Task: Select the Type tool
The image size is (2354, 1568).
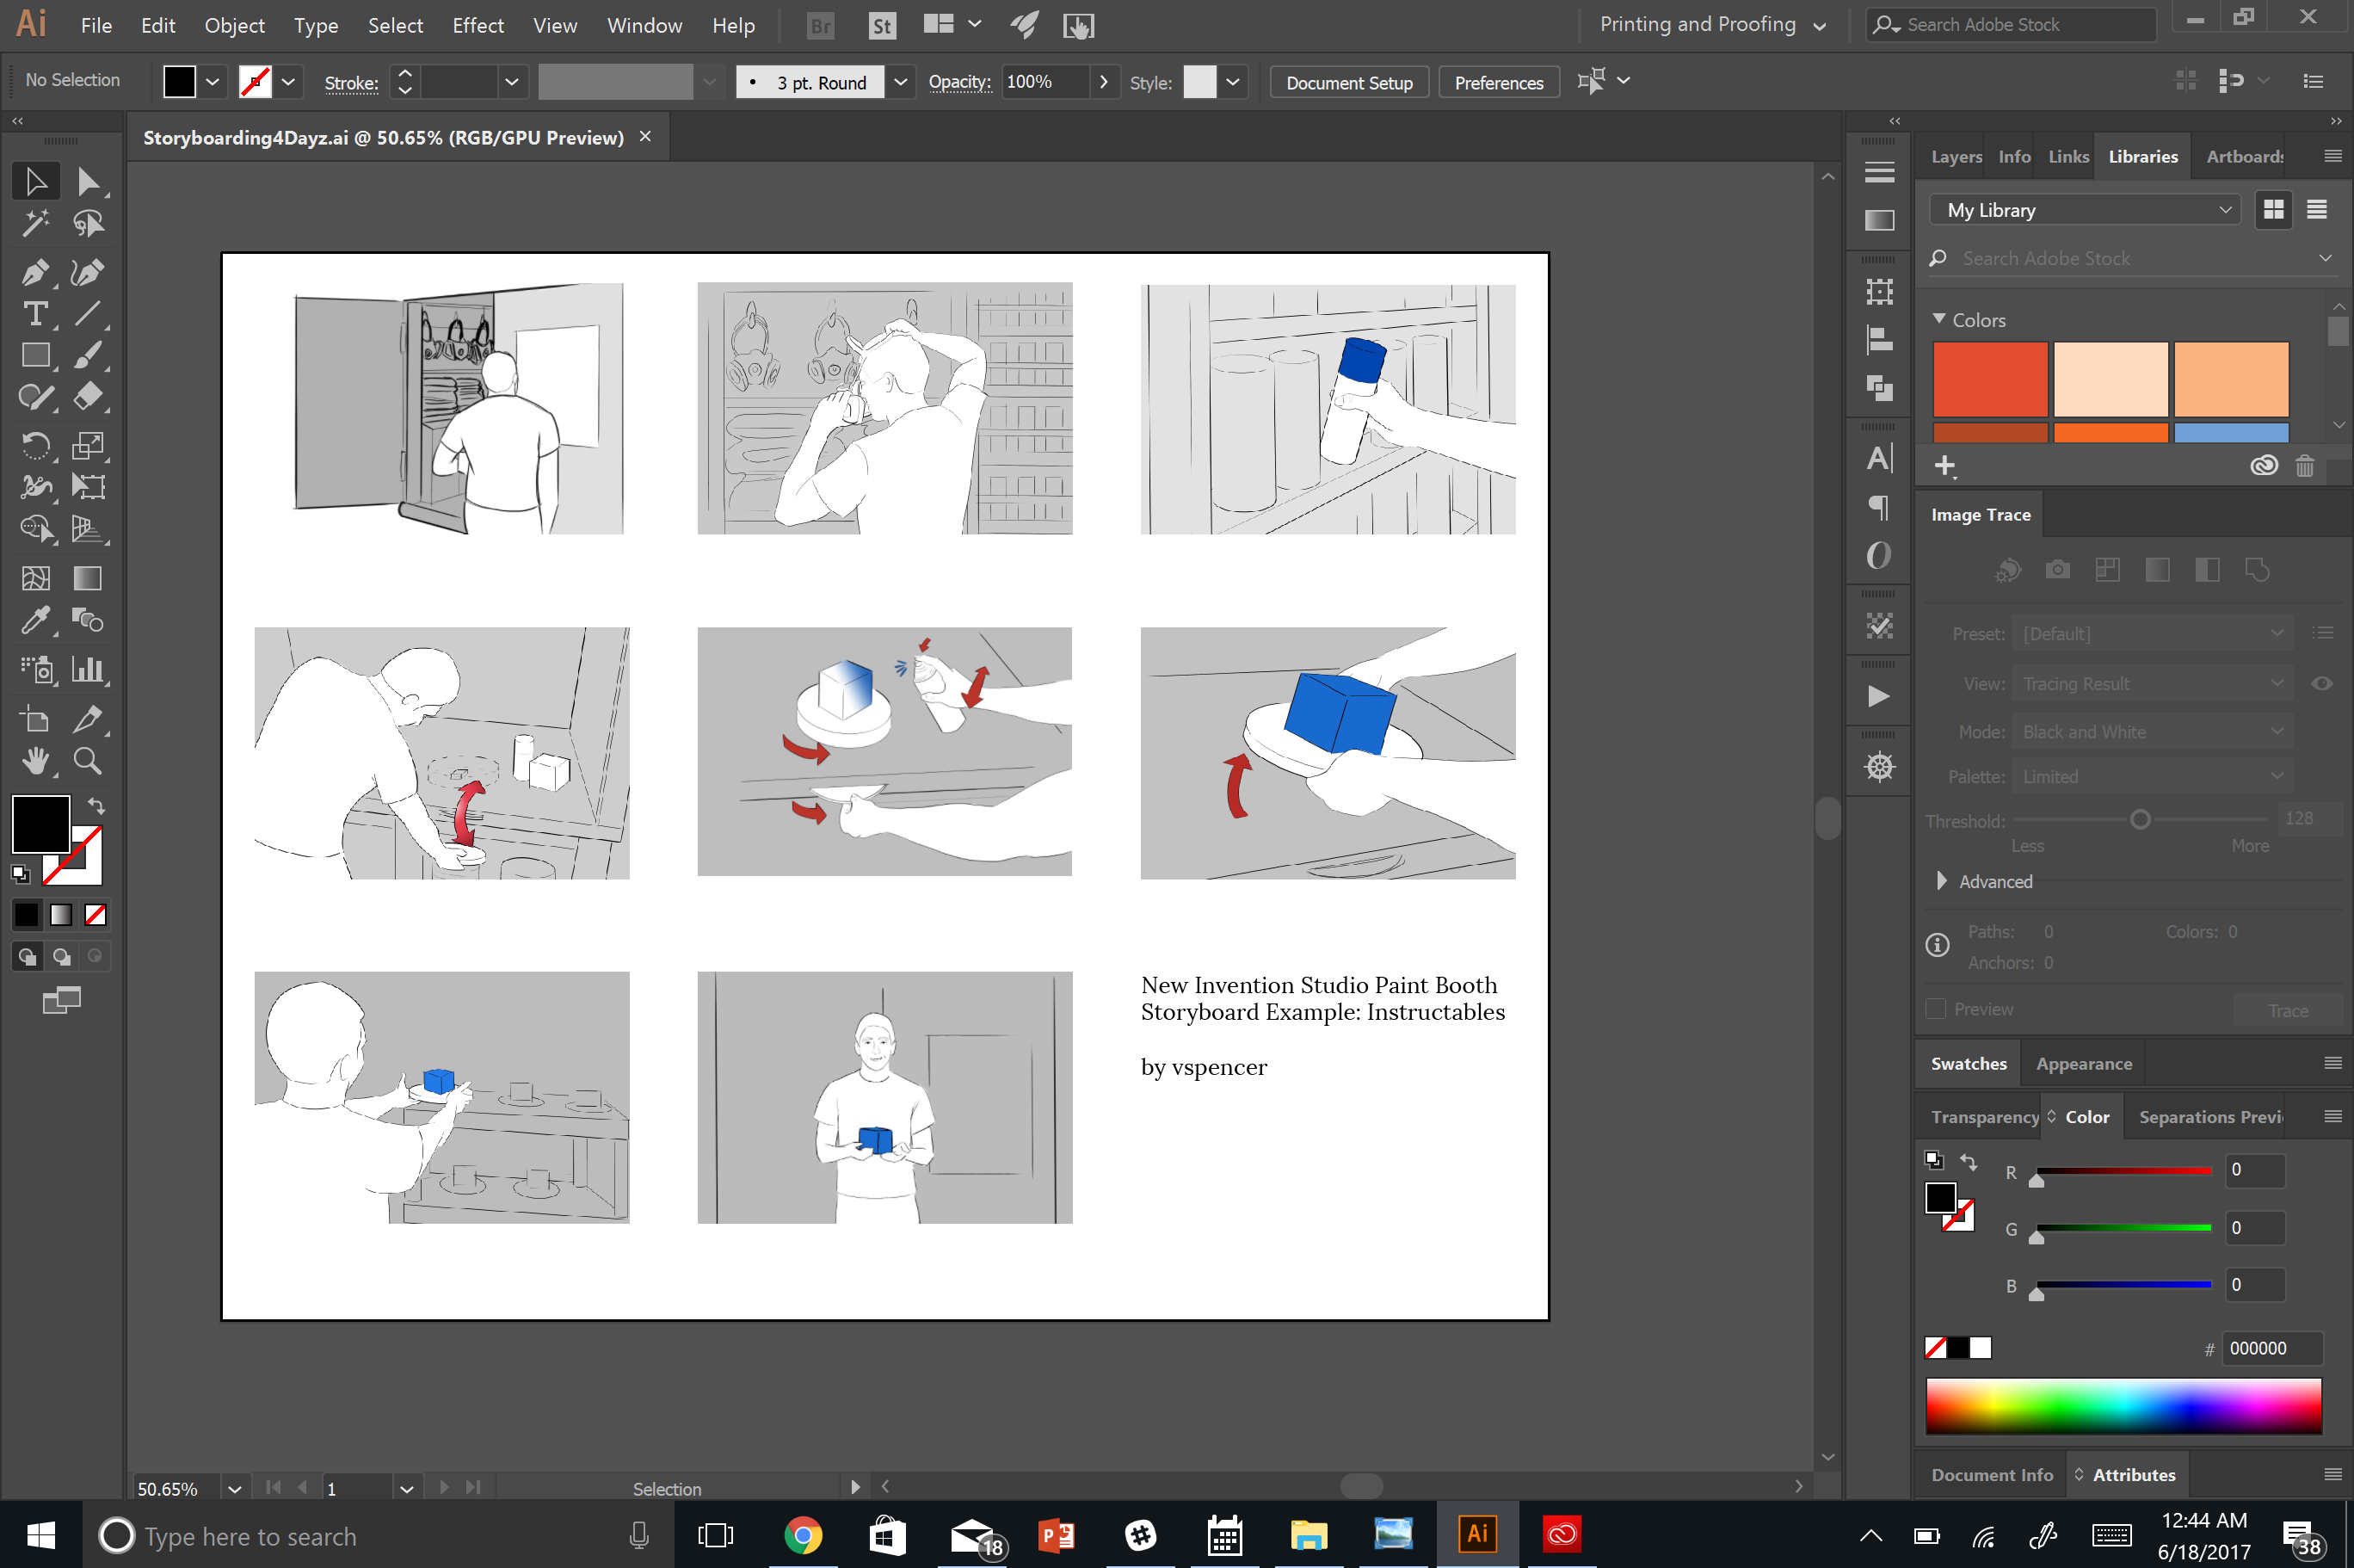Action: tap(36, 314)
